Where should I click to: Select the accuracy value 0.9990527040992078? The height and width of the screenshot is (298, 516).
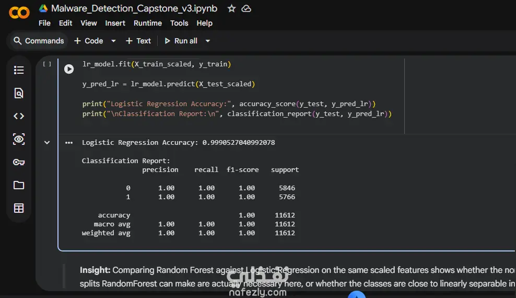point(239,143)
